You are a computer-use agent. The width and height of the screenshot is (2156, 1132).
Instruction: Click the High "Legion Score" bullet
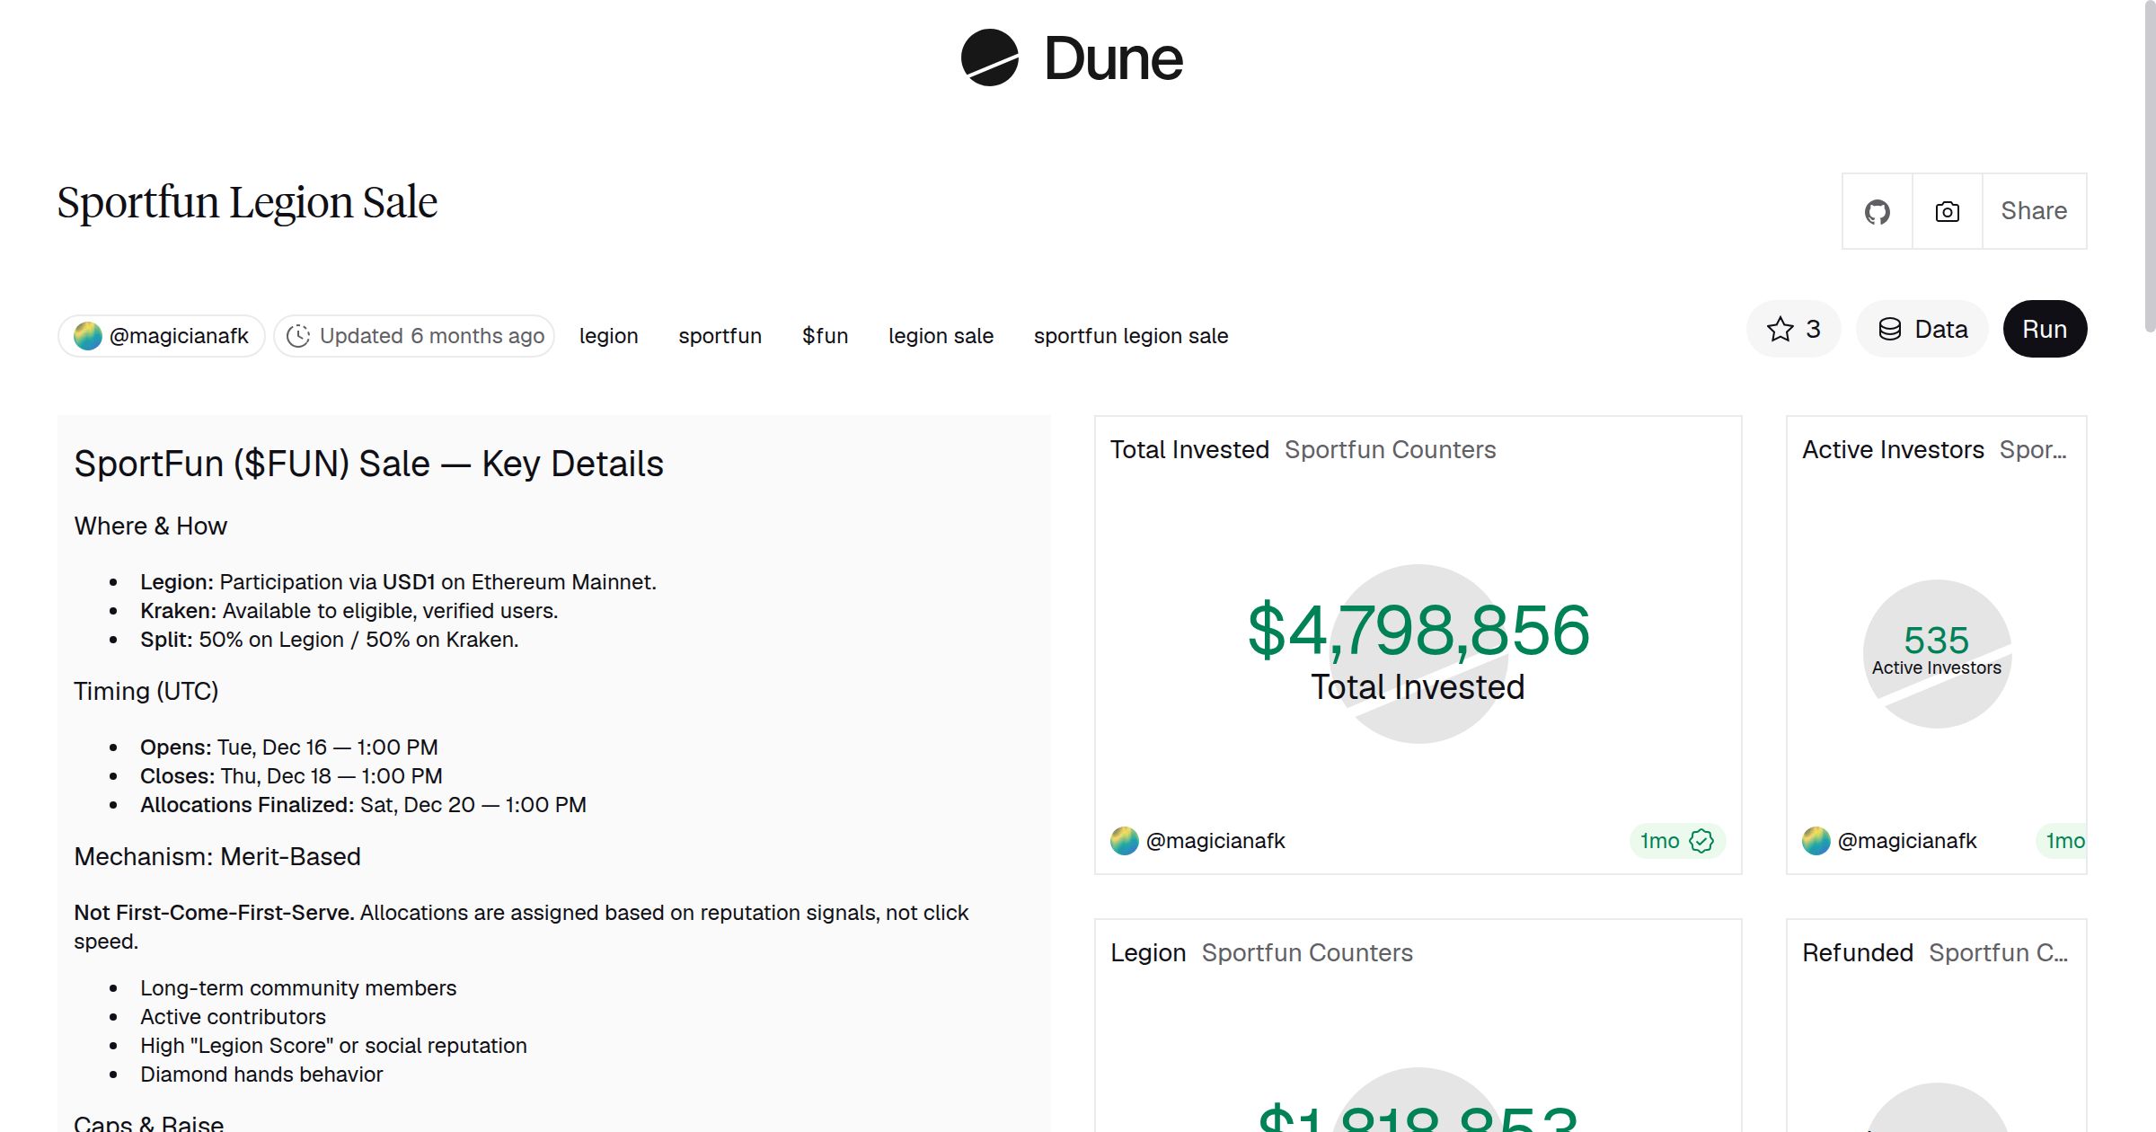(333, 1046)
